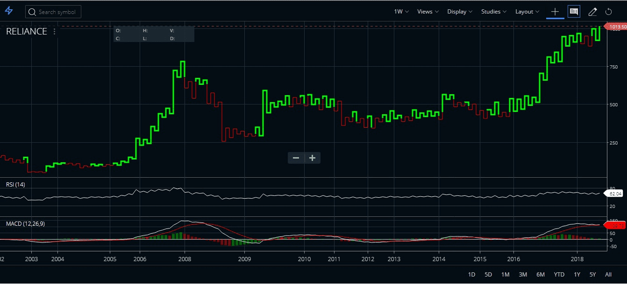
Task: Select the lightning bolt app logo
Action: 8,11
